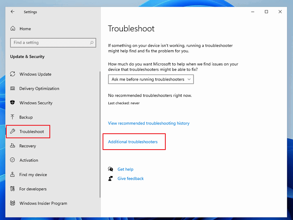Minimize the Settings window
293x220 pixels.
point(253,12)
